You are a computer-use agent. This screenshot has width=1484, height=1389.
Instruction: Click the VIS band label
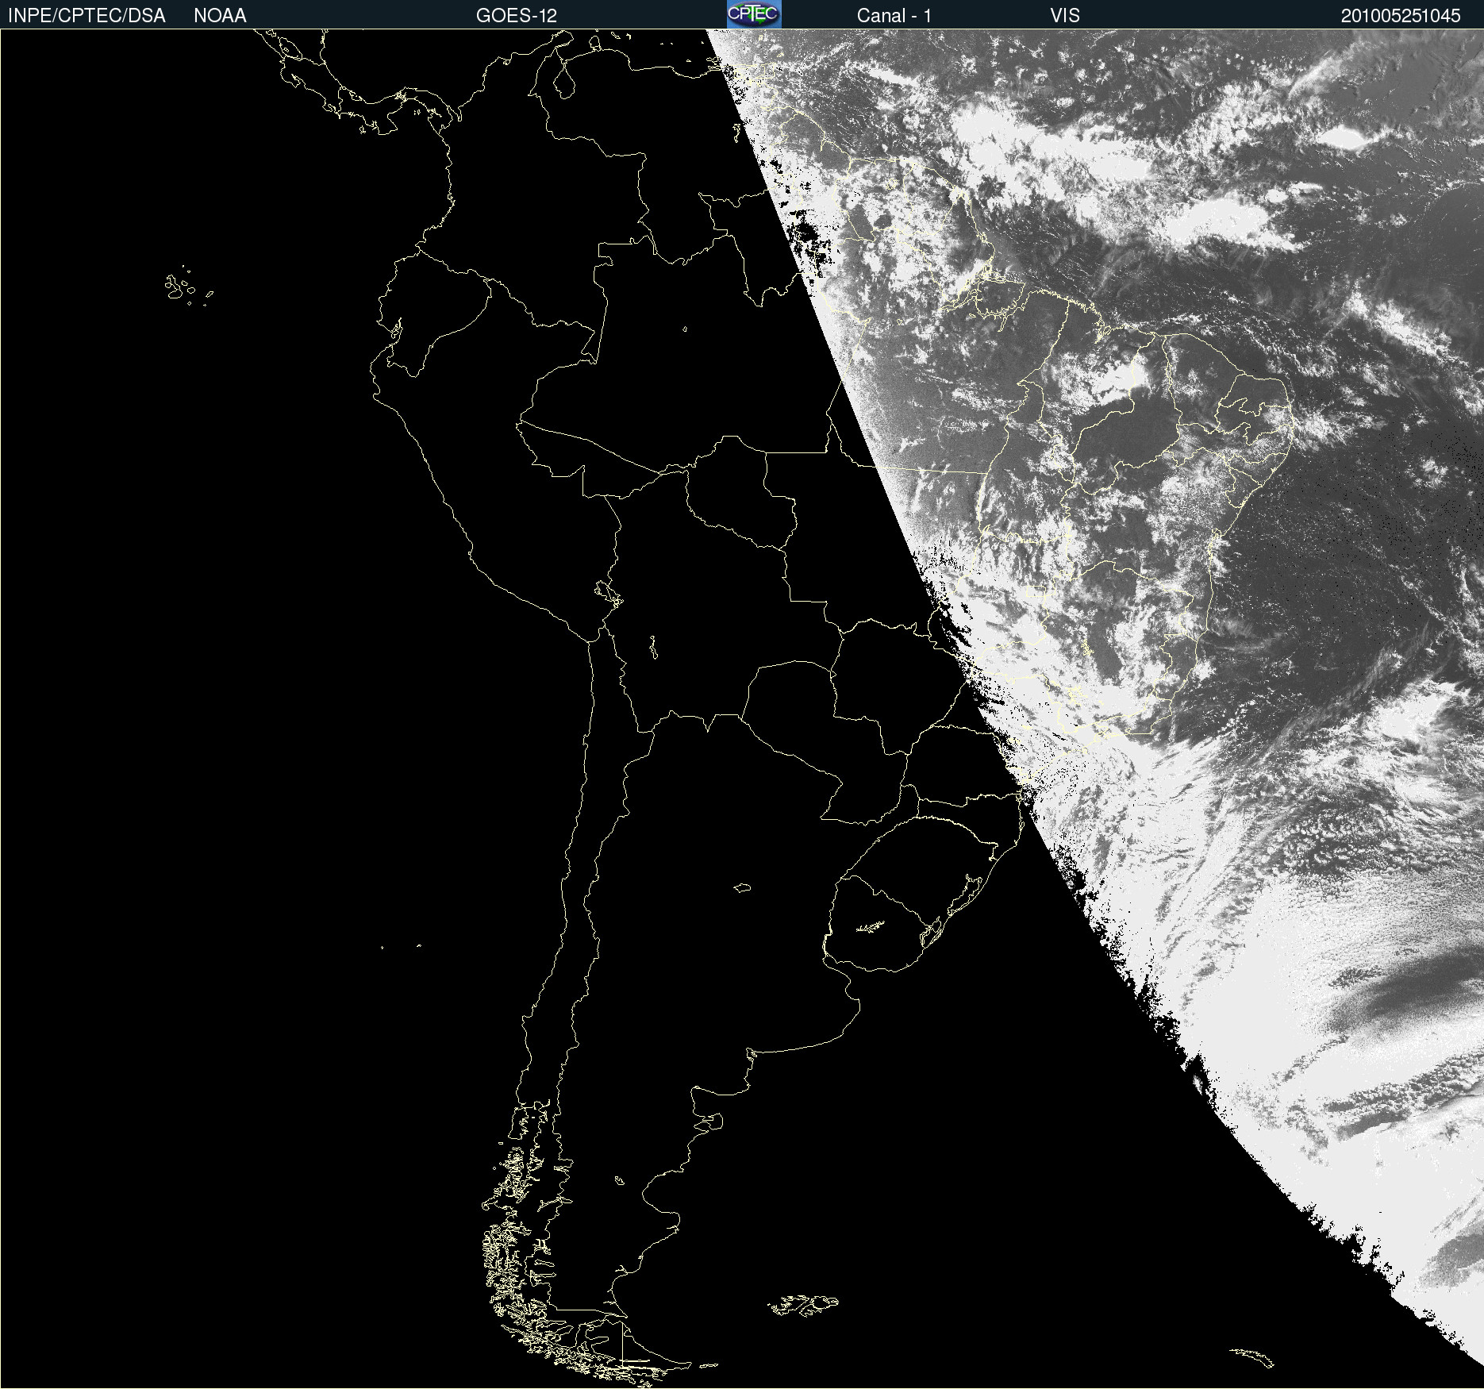point(1065,16)
